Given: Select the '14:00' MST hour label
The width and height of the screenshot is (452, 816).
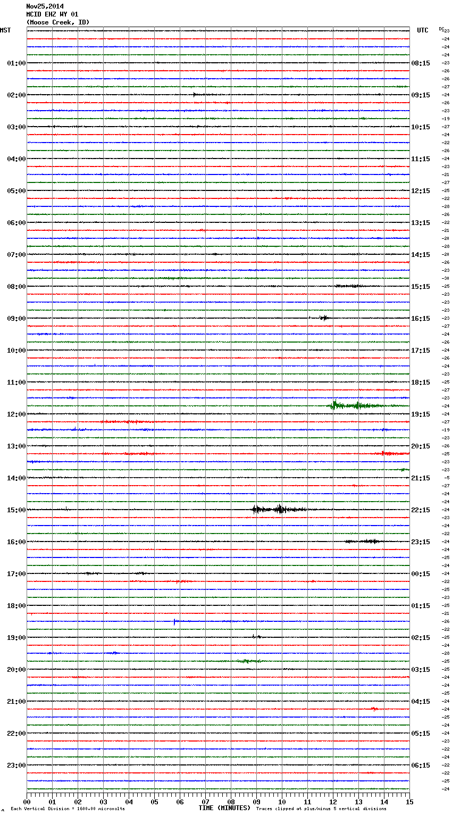Looking at the screenshot, I should pos(16,478).
